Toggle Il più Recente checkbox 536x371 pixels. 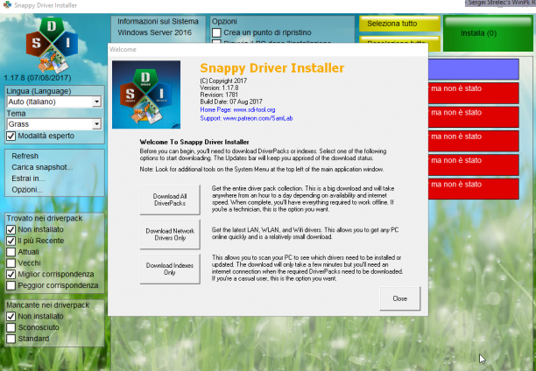point(11,241)
